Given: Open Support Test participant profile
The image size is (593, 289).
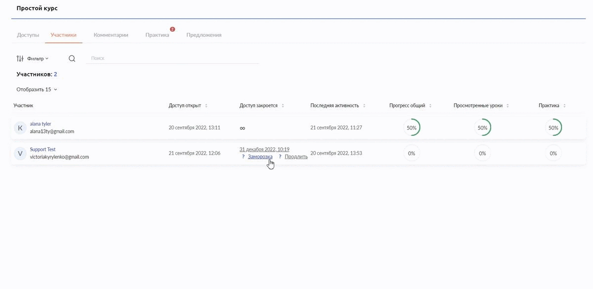Looking at the screenshot, I should (x=42, y=149).
